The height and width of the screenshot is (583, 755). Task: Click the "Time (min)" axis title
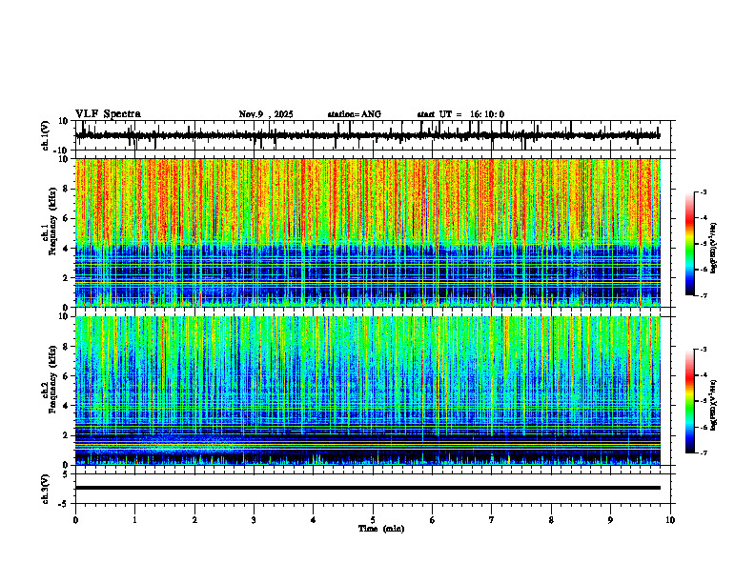[381, 529]
